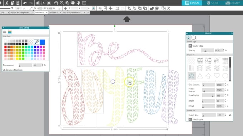Pick the pure red line color swatch
This screenshot has width=243, height=136.
(5, 47)
